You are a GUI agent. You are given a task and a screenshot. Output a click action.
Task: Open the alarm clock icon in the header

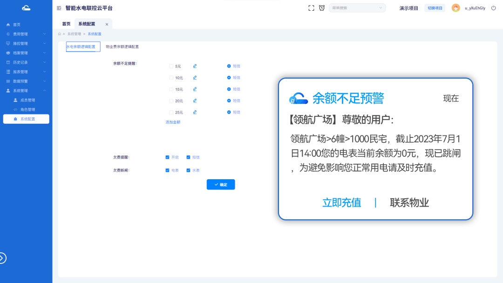coord(322,7)
